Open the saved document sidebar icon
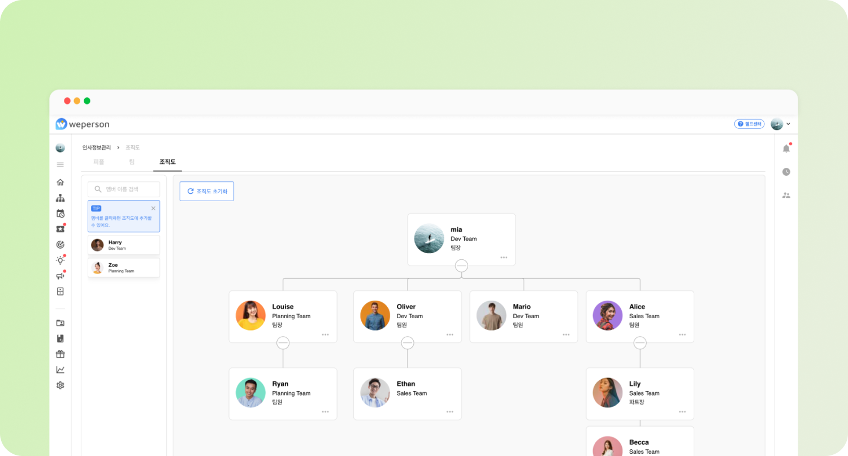 (x=60, y=338)
